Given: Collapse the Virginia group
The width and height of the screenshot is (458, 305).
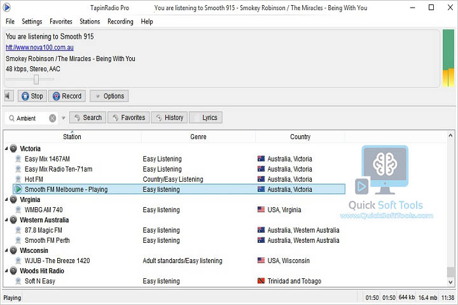Looking at the screenshot, I should coord(6,200).
